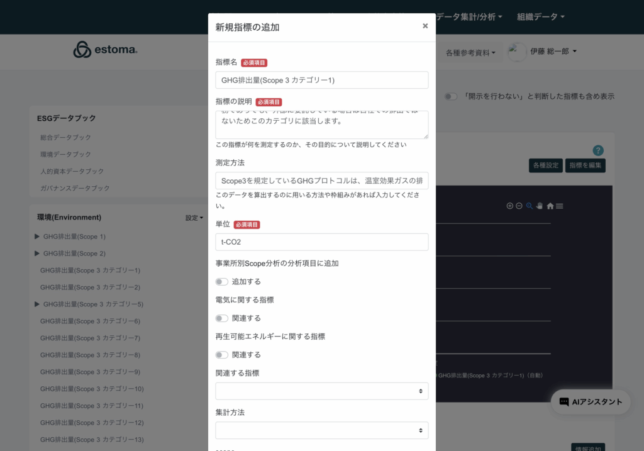644x451 pixels.
Task: Click the estoma logo
Action: coord(105,50)
